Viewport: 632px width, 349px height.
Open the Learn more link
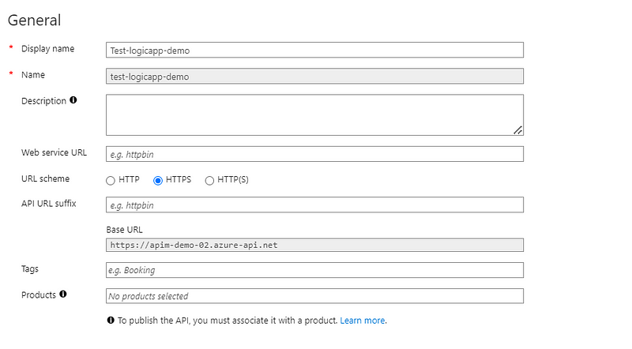363,321
